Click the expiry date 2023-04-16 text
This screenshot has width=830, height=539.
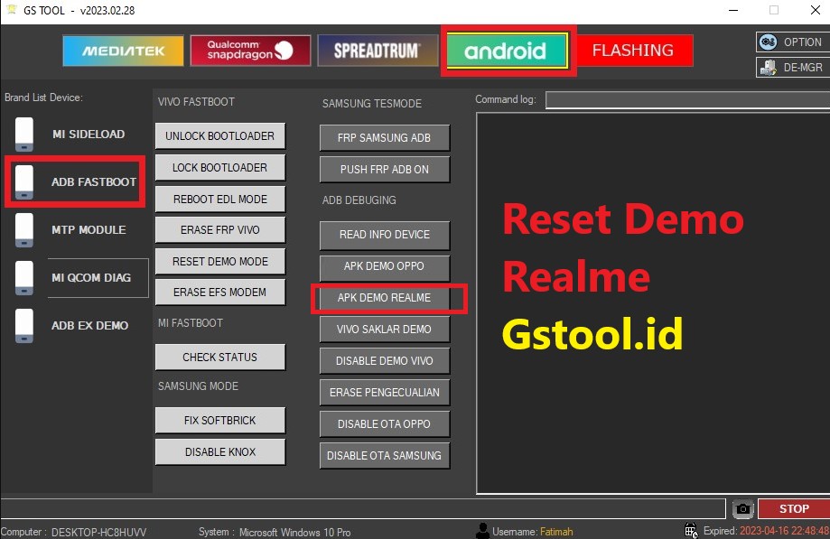pos(785,531)
